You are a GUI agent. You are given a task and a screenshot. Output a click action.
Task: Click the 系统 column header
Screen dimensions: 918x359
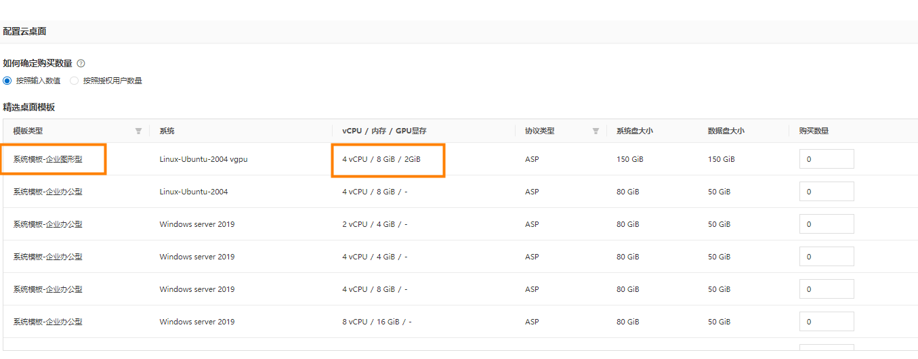[x=167, y=131]
